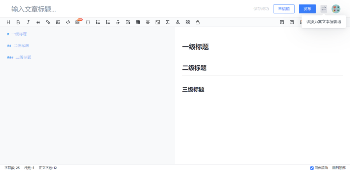Click the '### 三级标题' line in editor
Image resolution: width=350 pixels, height=171 pixels.
click(19, 57)
